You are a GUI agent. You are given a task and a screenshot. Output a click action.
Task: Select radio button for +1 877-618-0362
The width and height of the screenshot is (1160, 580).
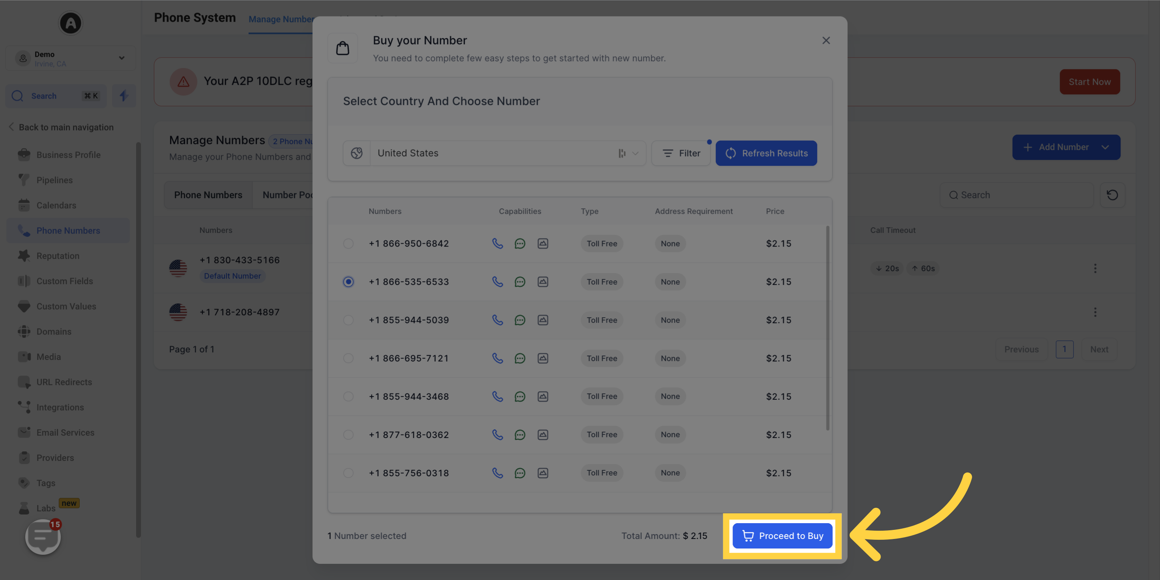tap(348, 435)
